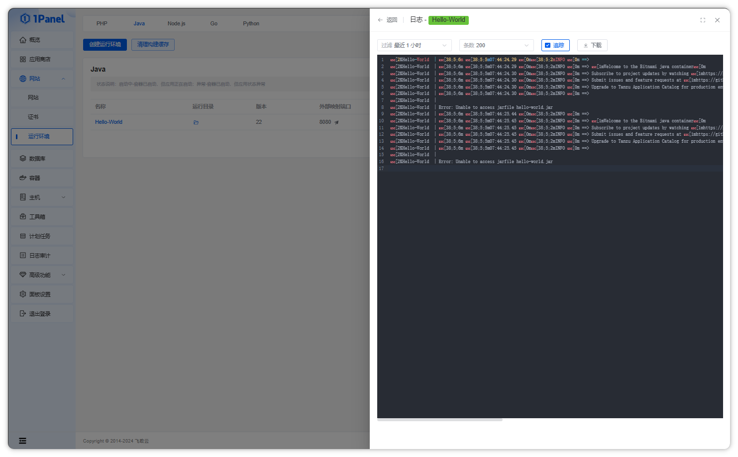Switch to the Node.js tab

(177, 23)
